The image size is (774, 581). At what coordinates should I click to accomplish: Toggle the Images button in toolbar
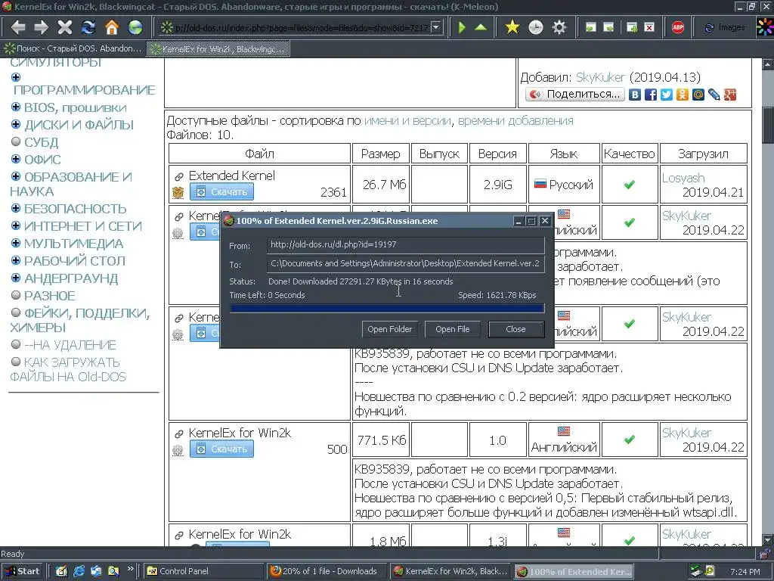pos(724,27)
